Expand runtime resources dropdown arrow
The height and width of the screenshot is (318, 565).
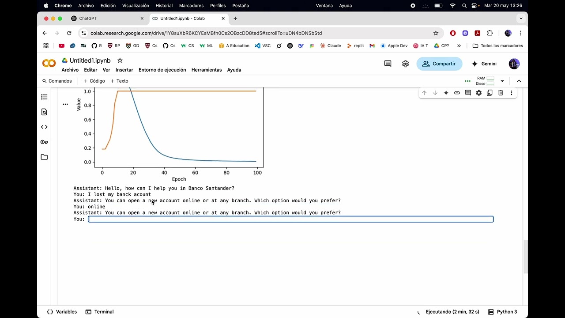502,81
